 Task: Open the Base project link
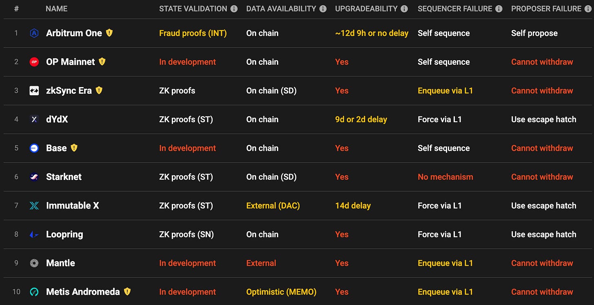(56, 148)
